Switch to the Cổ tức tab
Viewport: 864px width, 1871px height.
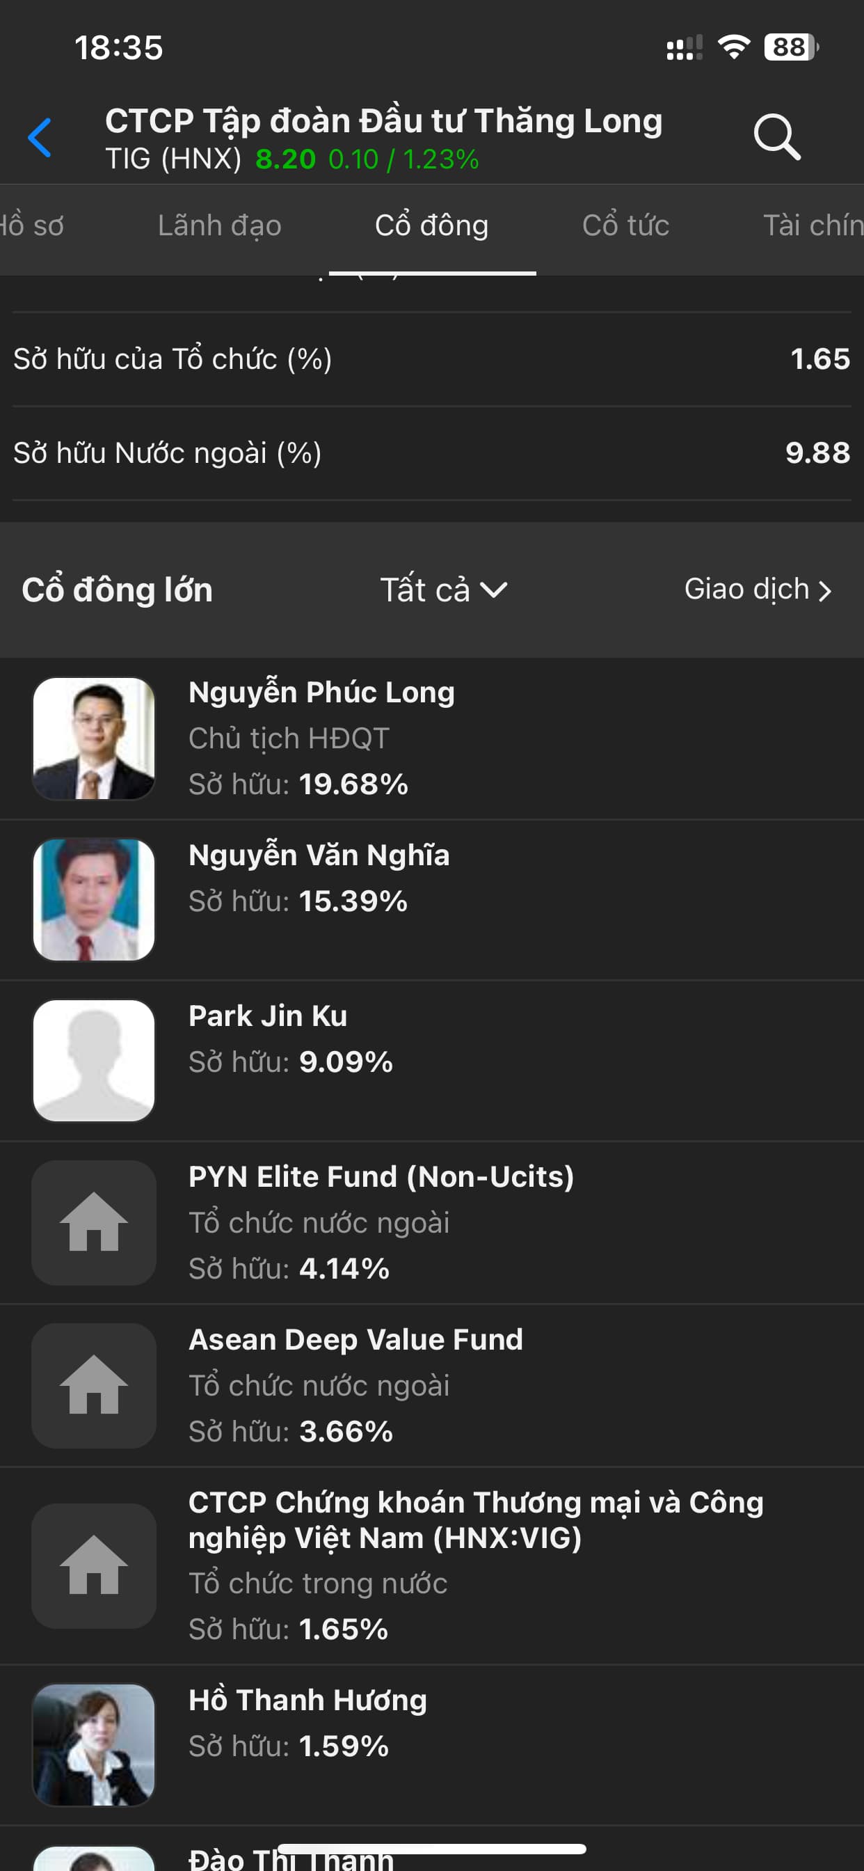click(x=625, y=226)
